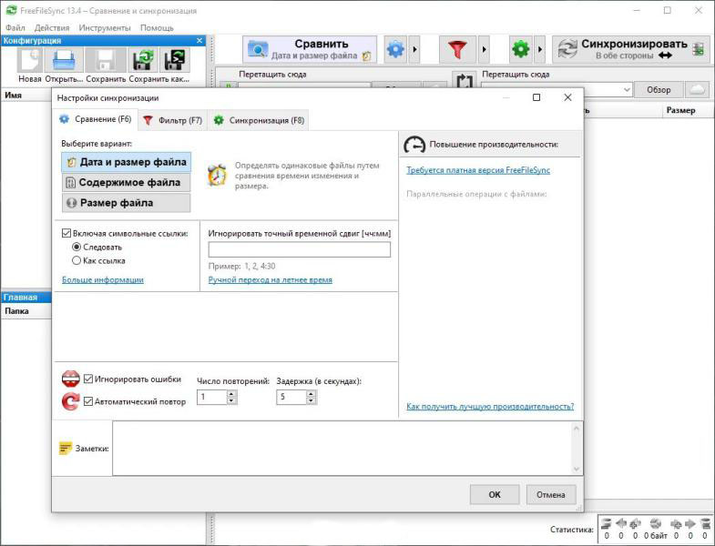
Task: Click the right-side Обзор button
Action: point(659,90)
